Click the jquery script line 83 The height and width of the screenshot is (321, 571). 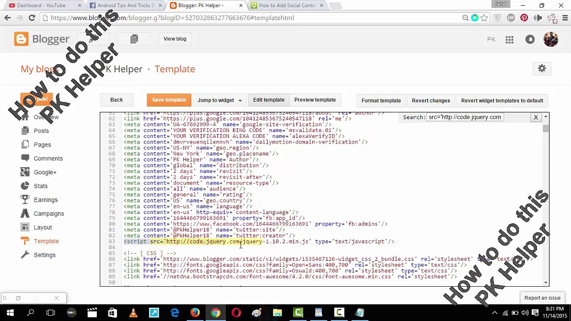[x=259, y=242]
